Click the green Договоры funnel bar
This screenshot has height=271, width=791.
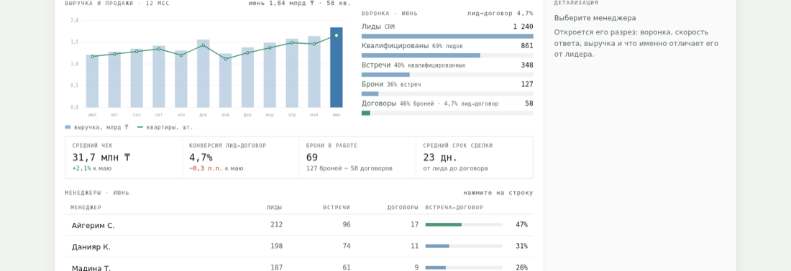click(x=366, y=113)
